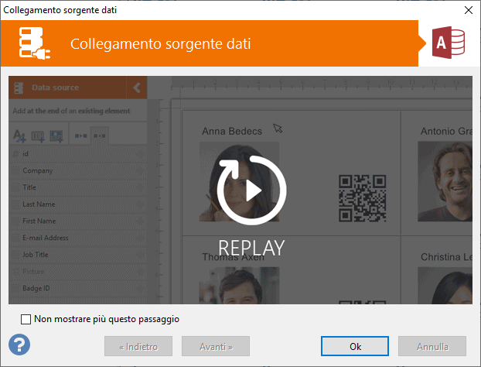Click the add text field icon
Image resolution: width=481 pixels, height=367 pixels.
tap(20, 136)
